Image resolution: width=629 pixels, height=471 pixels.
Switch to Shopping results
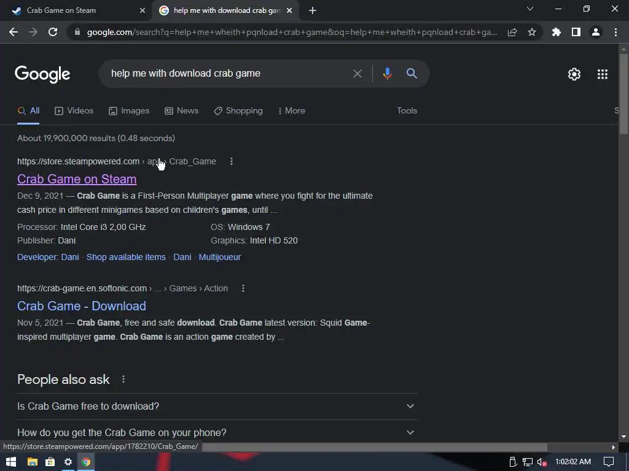point(238,111)
